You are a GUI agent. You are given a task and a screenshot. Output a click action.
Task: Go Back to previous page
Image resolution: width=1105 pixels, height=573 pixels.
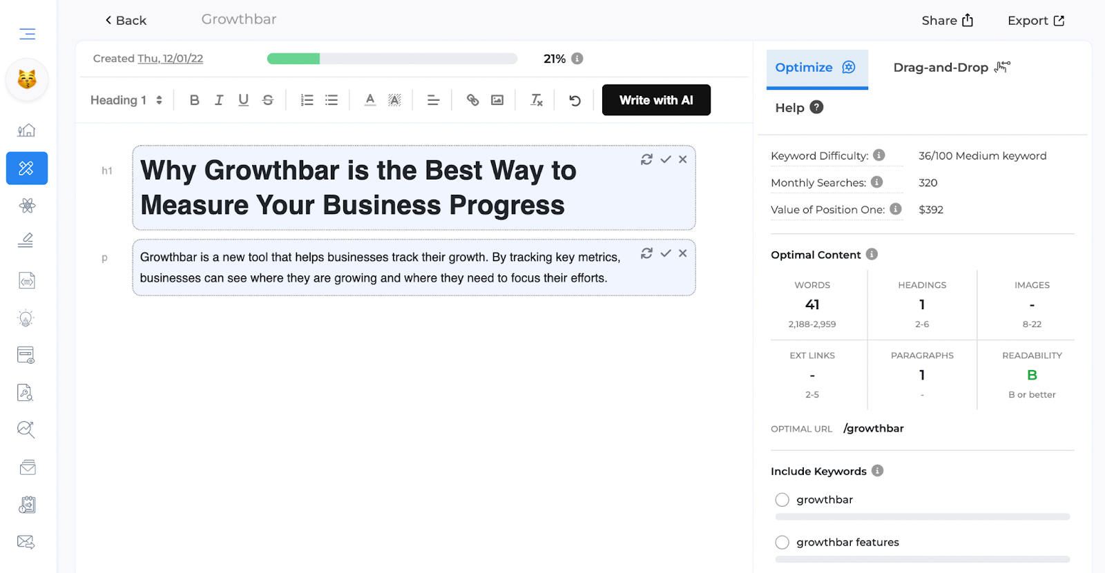click(x=126, y=21)
